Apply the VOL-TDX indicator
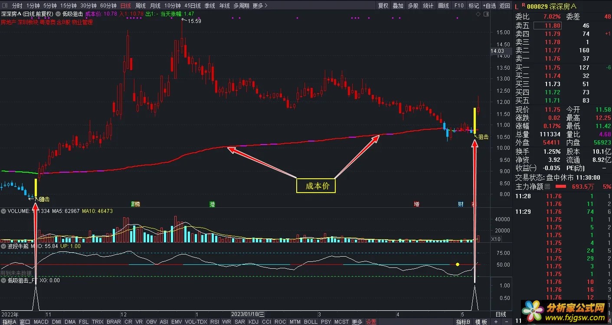 [x=196, y=322]
